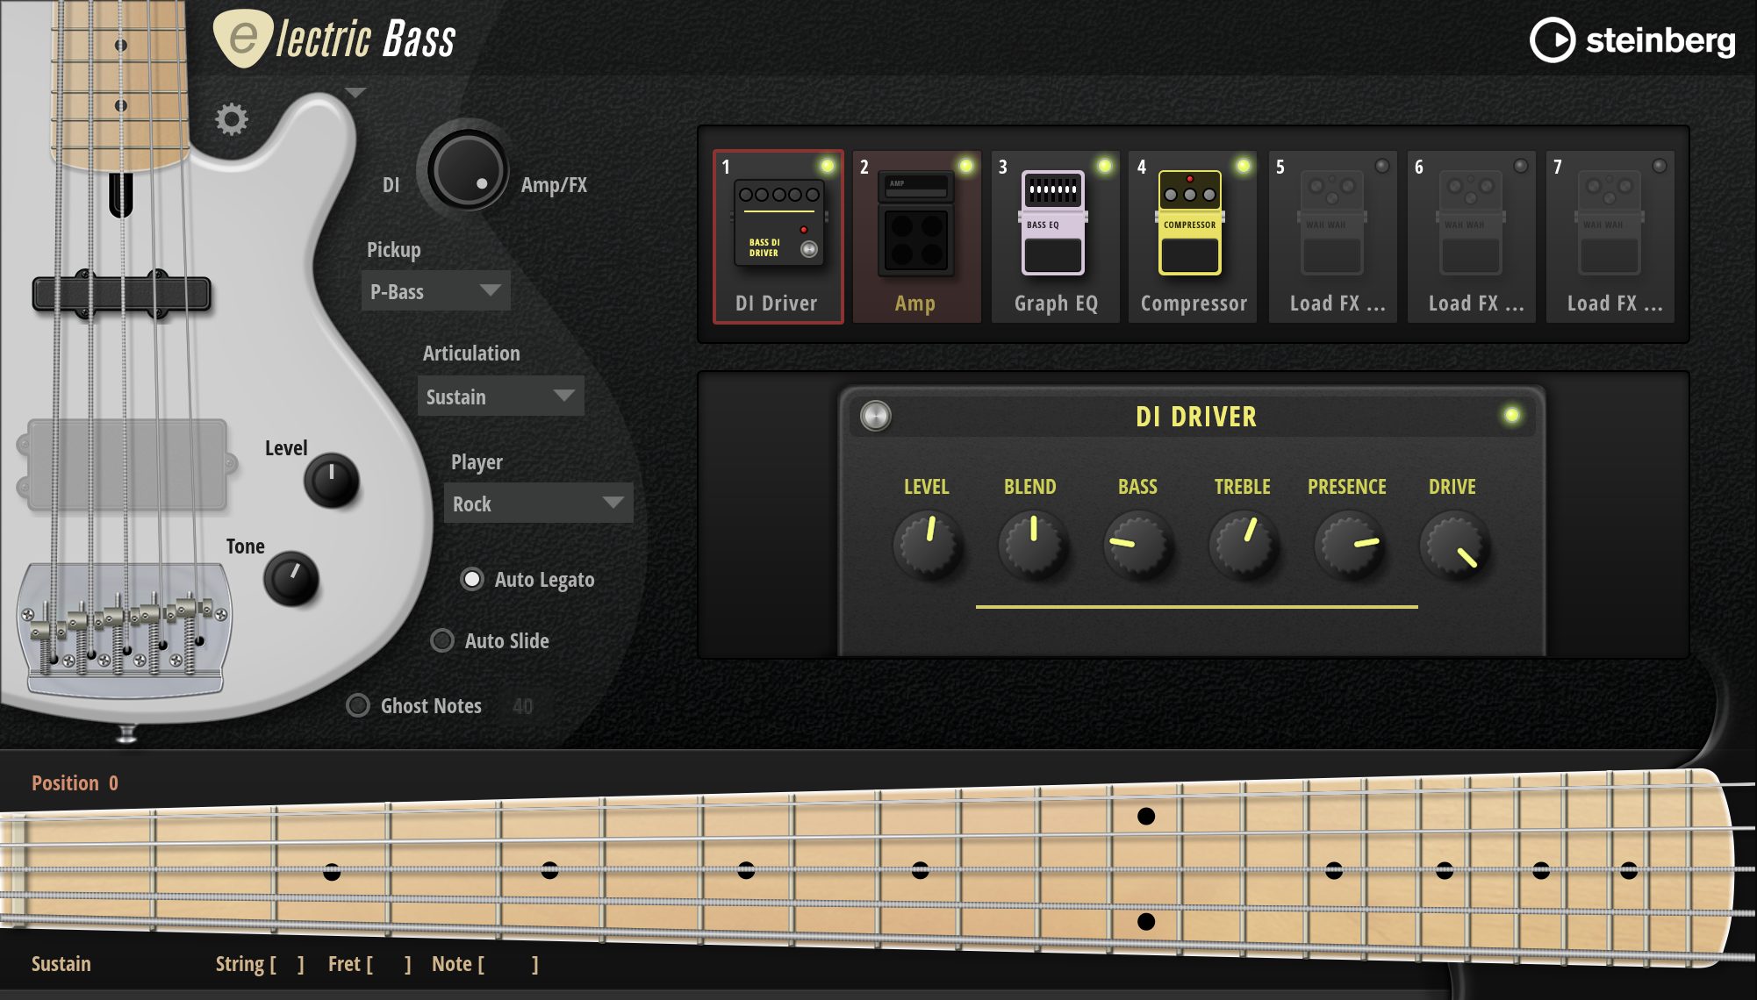Click the first single-dot fret marker on fretboard

[332, 872]
